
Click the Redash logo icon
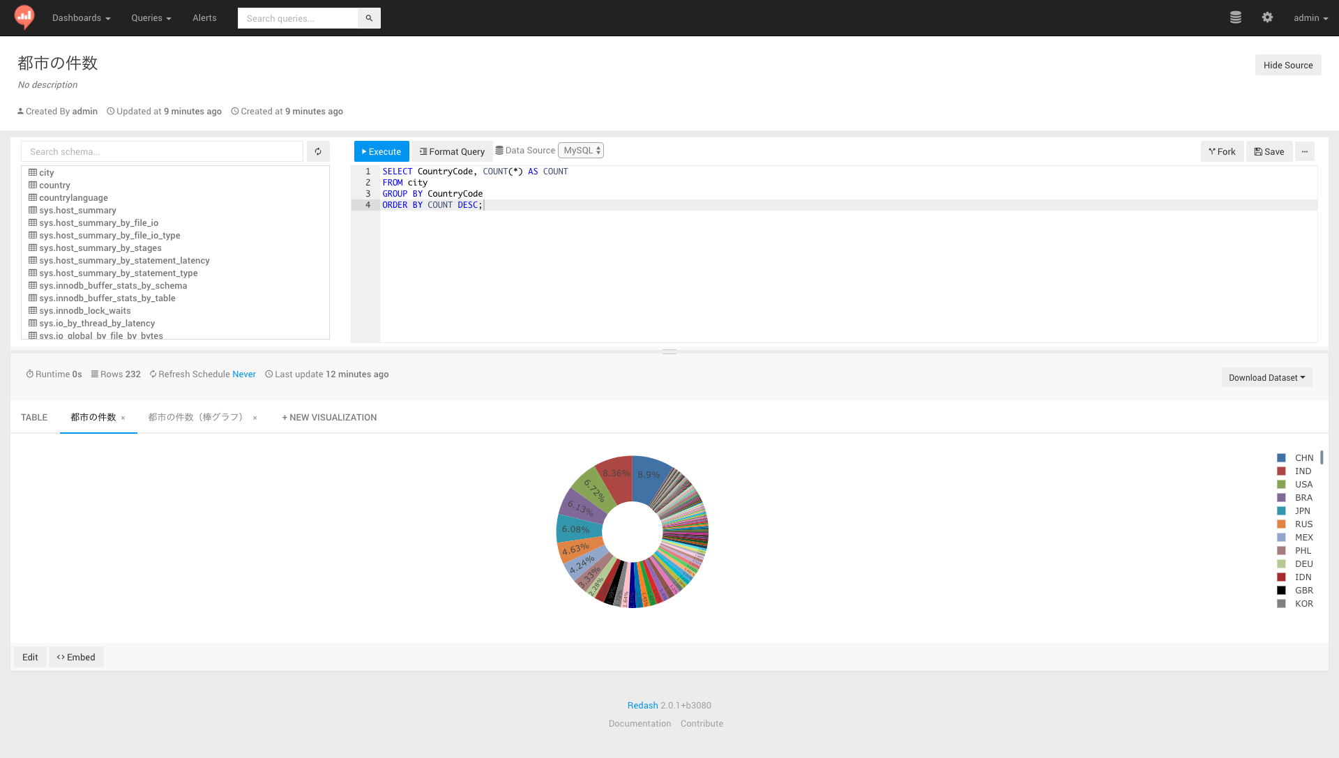click(24, 17)
